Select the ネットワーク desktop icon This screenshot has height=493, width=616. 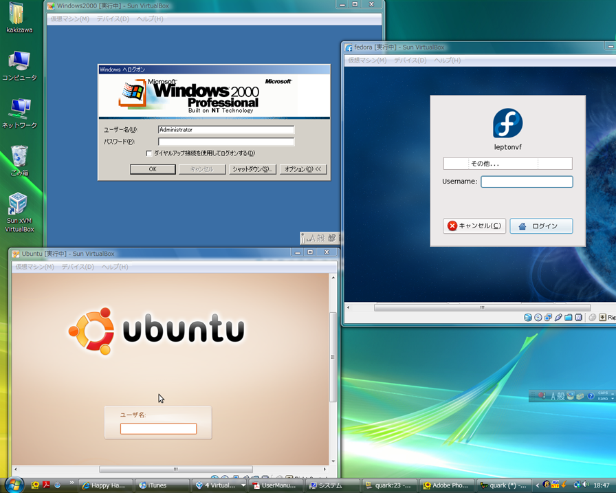click(x=19, y=113)
